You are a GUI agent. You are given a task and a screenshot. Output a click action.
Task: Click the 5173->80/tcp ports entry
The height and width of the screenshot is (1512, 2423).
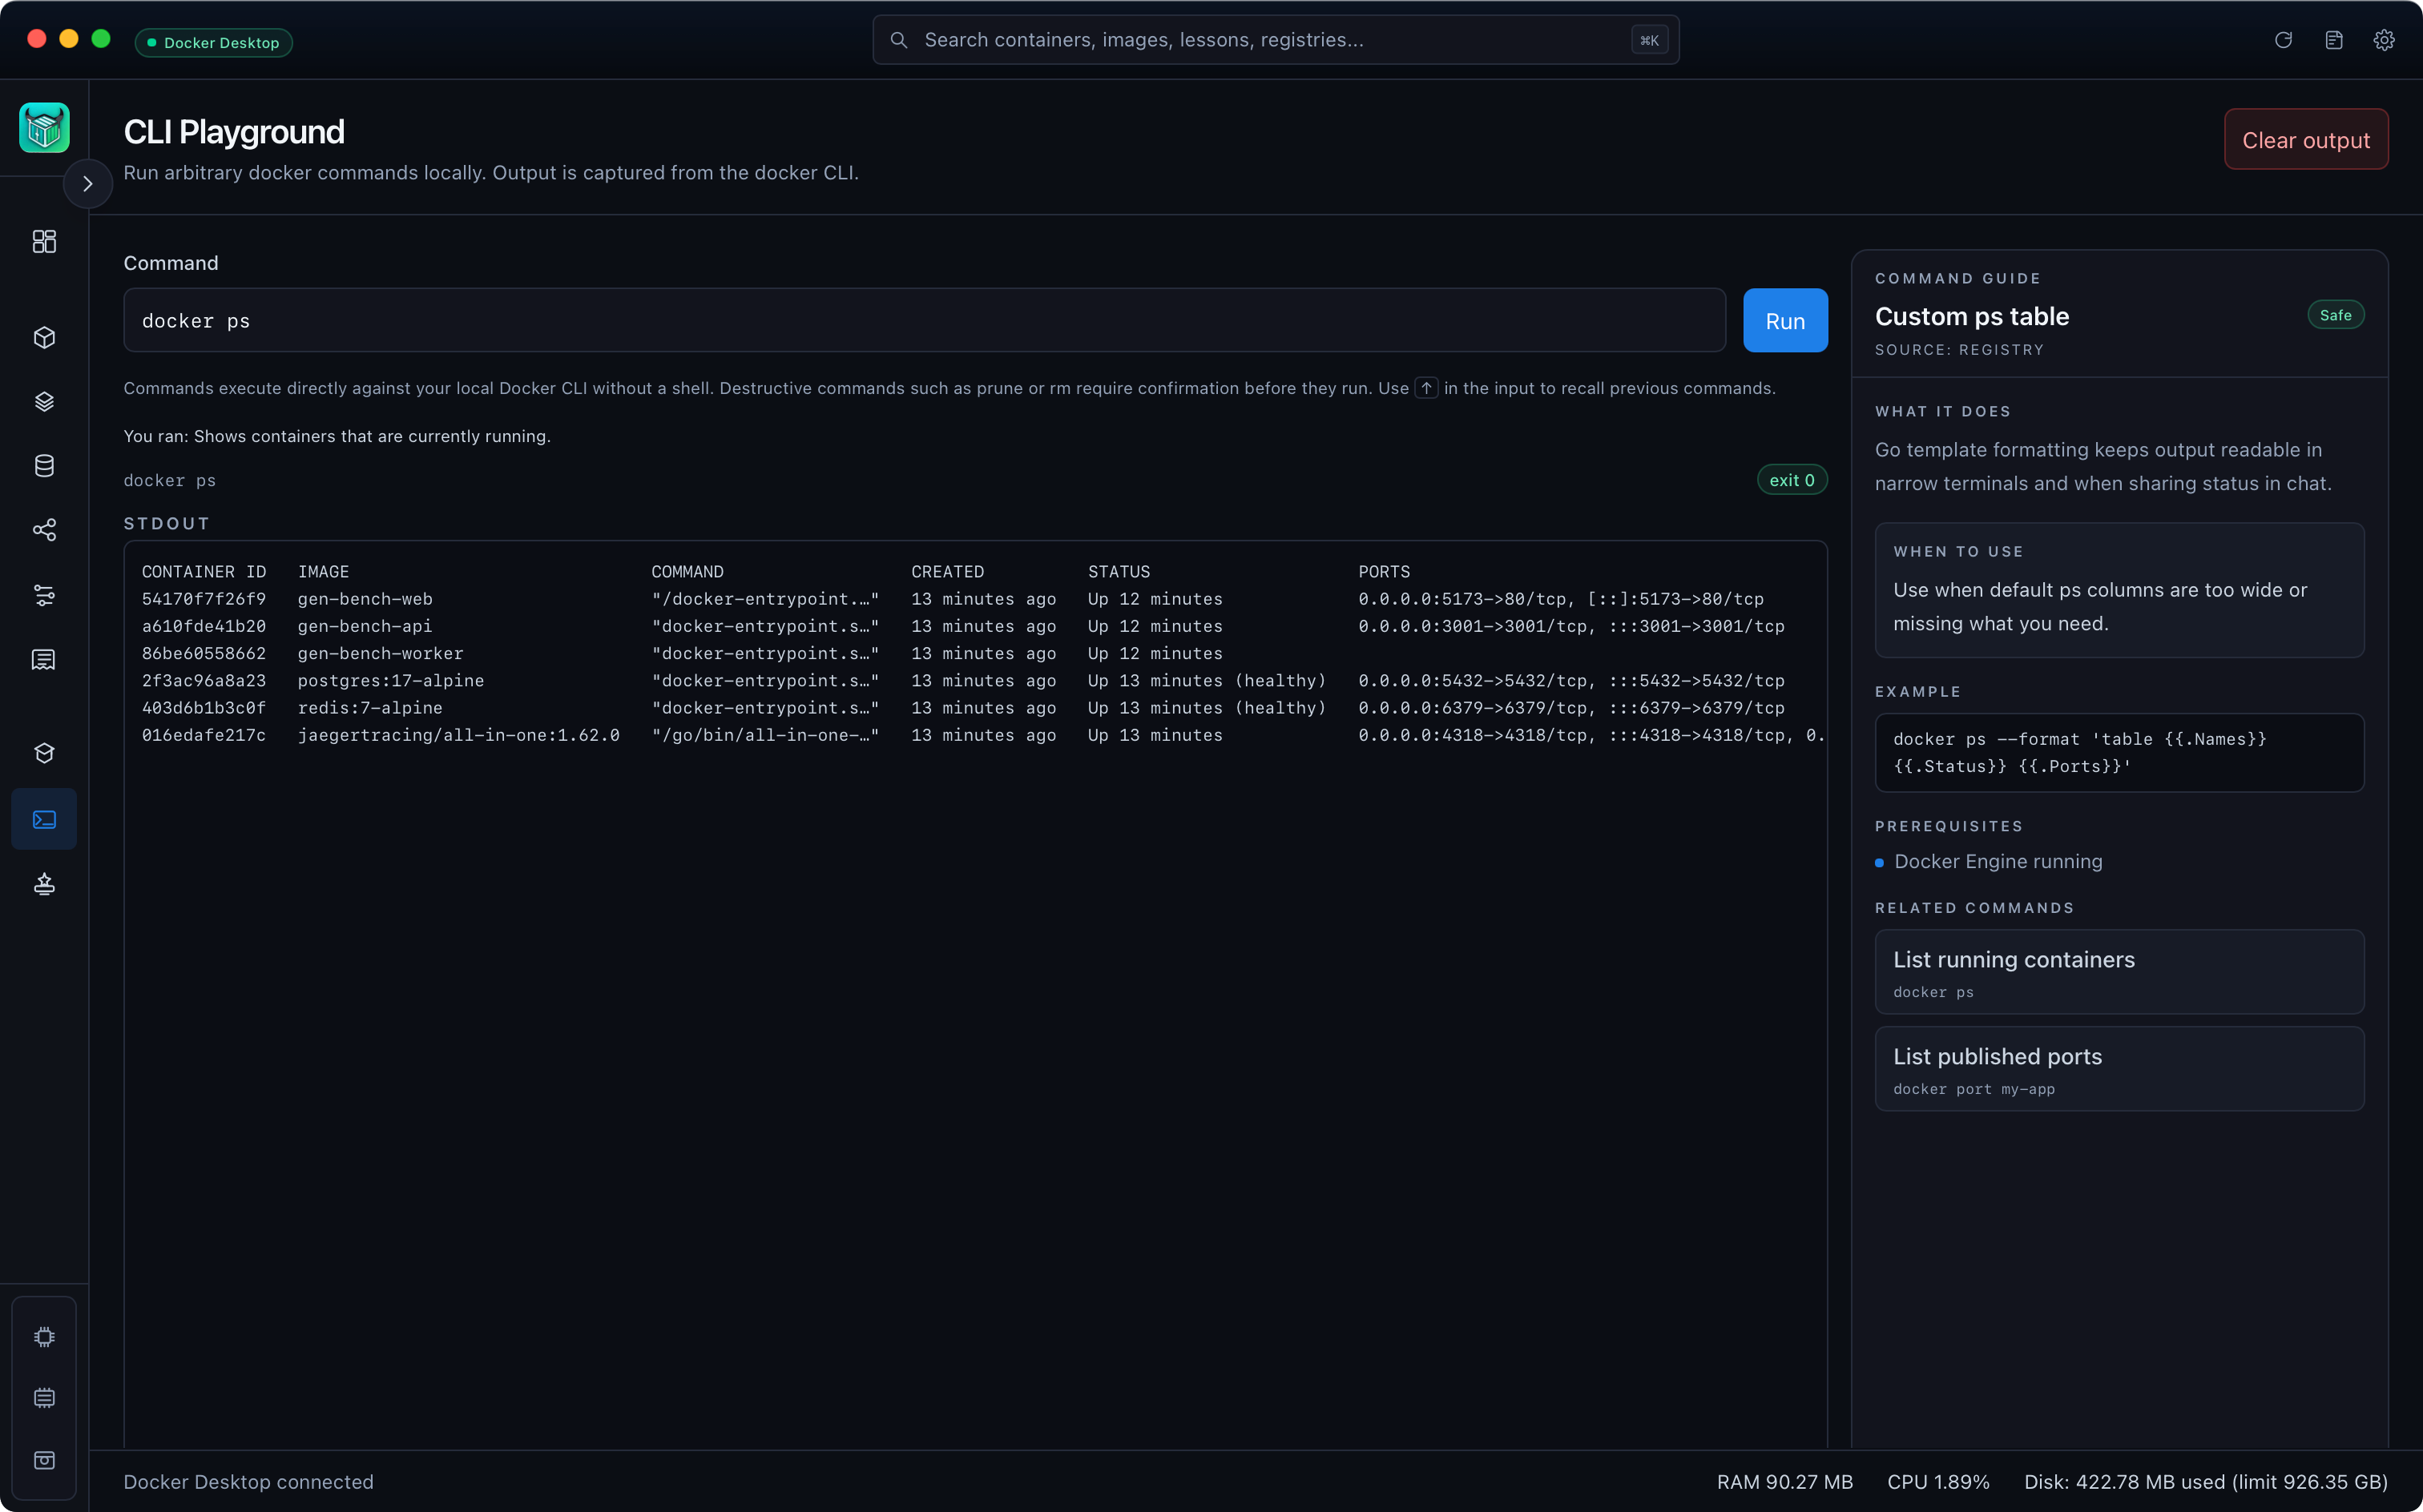click(1561, 599)
